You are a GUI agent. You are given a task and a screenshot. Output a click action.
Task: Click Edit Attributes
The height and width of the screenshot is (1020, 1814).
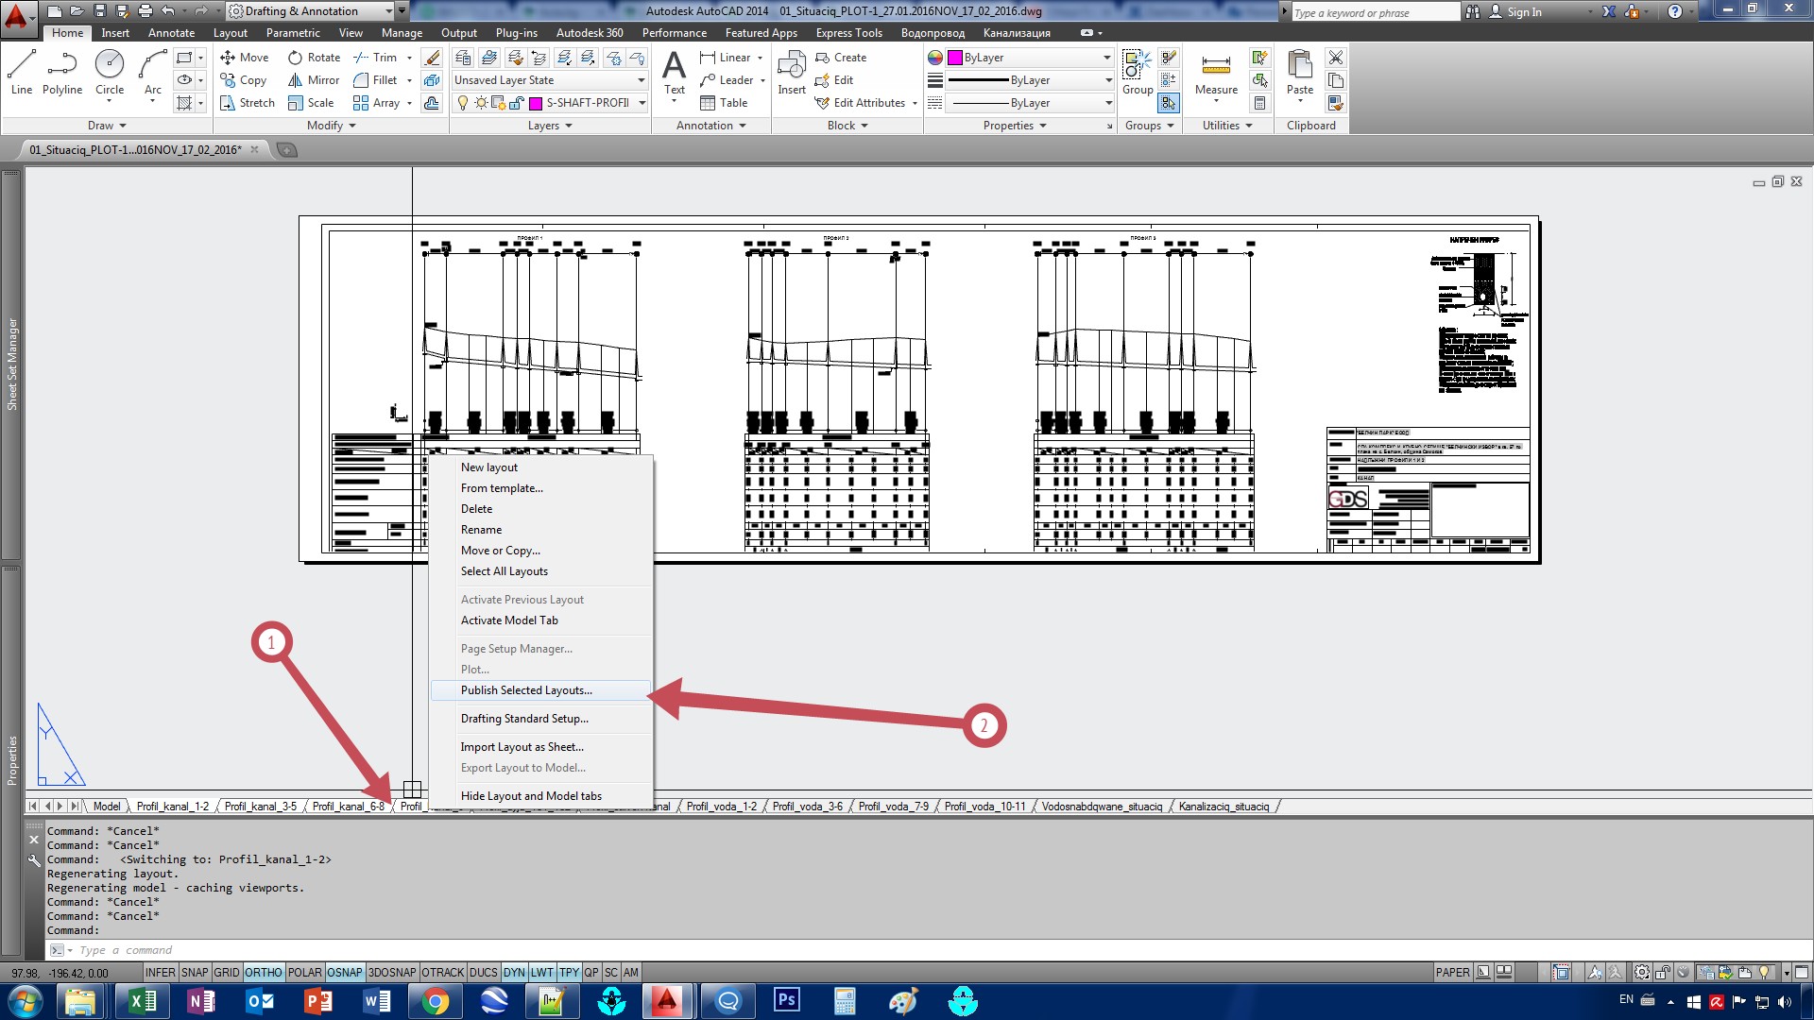tap(861, 103)
